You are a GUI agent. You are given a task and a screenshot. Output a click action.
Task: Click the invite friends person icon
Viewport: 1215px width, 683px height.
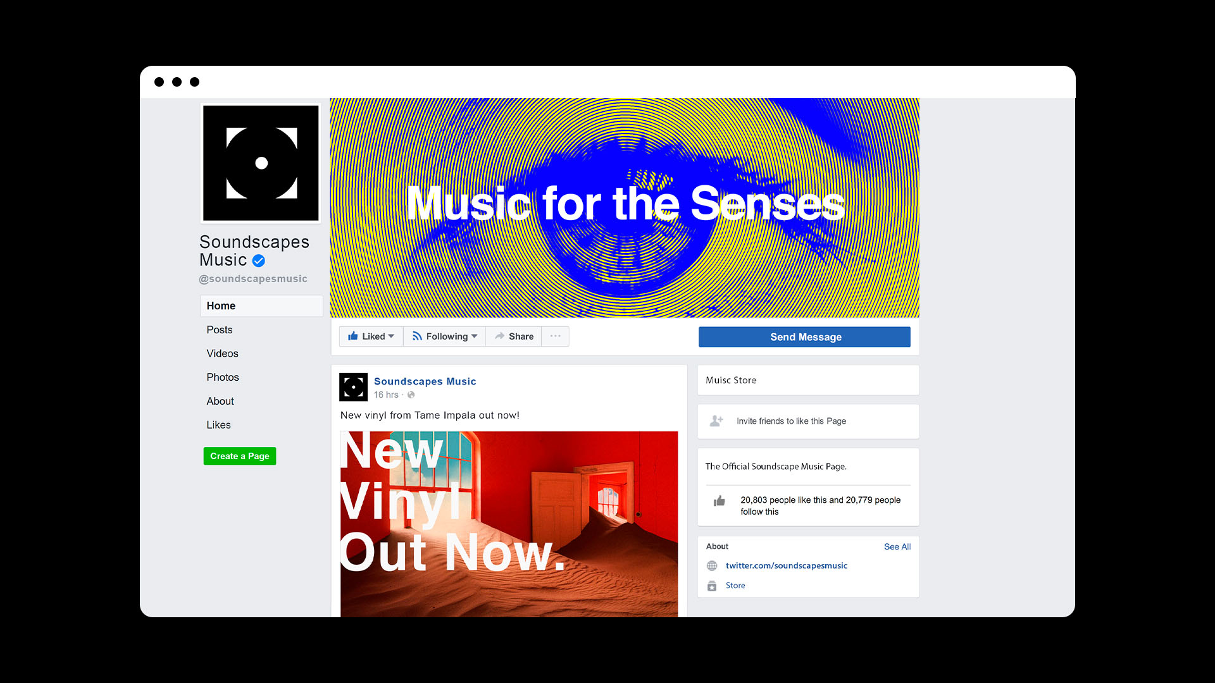click(x=716, y=421)
